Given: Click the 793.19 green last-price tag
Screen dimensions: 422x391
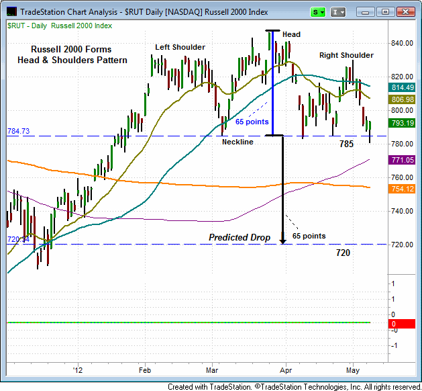Looking at the screenshot, I should pos(402,123).
